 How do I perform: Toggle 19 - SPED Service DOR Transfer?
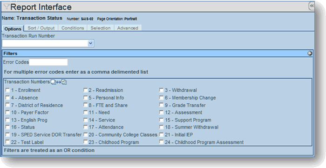point(8,134)
